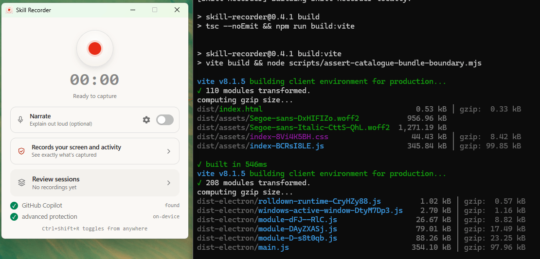Toggle the Narrate switch on

point(165,120)
